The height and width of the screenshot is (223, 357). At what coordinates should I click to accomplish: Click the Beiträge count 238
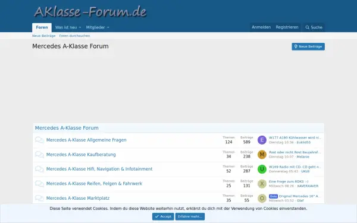246,156
